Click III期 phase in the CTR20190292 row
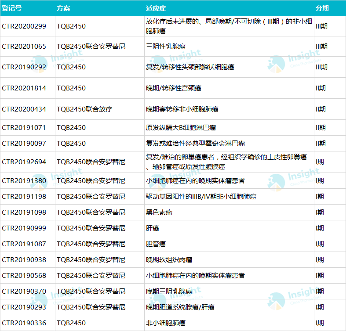Screen dimensions: 346x331 (x=321, y=67)
